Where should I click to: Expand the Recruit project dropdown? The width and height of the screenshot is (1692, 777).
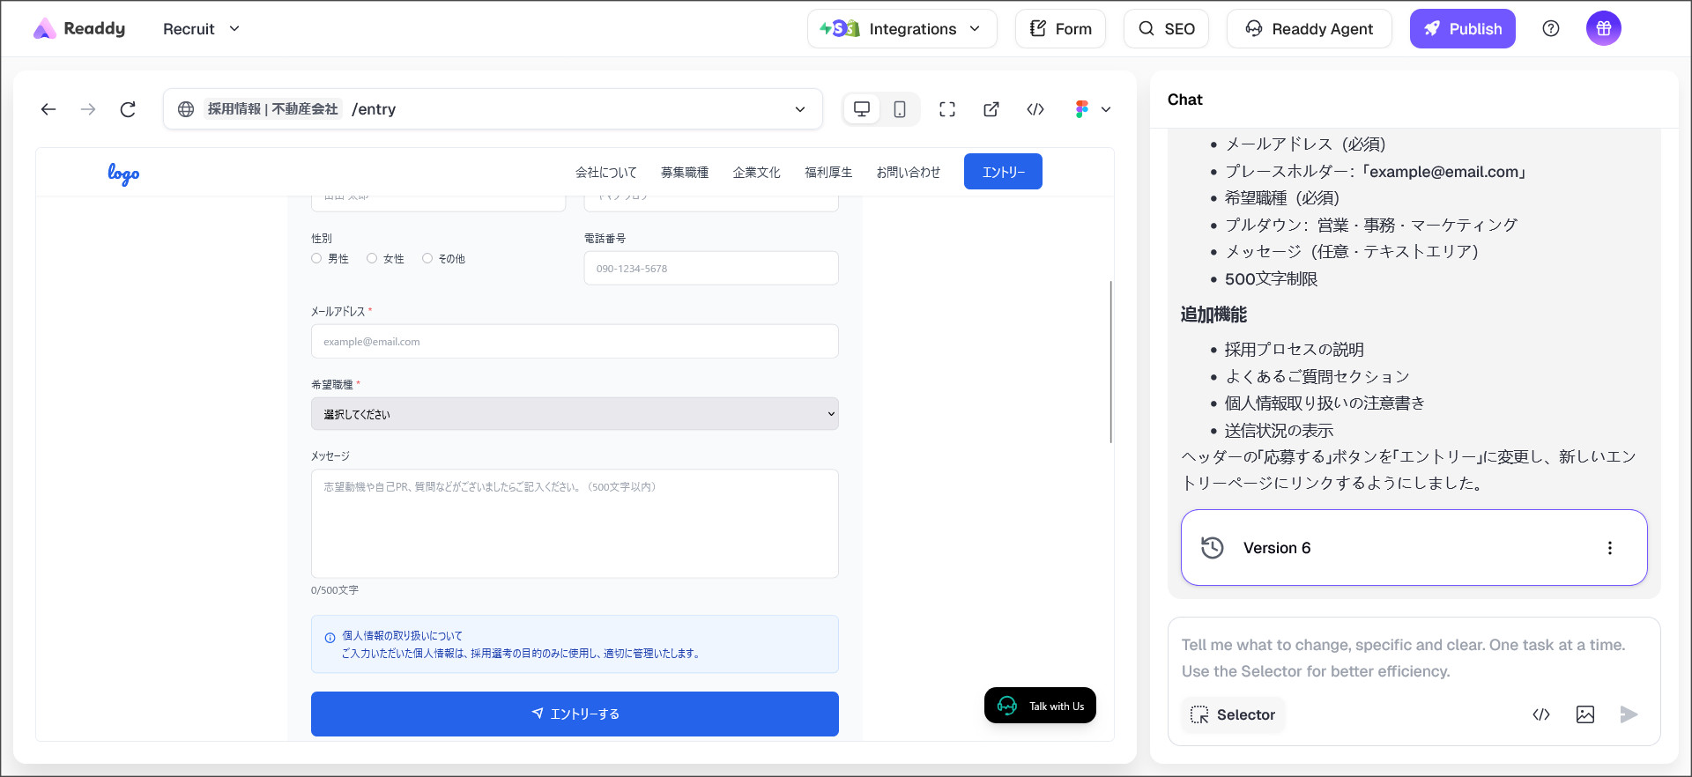pyautogui.click(x=201, y=28)
